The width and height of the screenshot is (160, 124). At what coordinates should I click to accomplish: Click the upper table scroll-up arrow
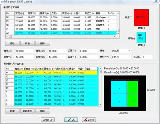pyautogui.click(x=118, y=13)
